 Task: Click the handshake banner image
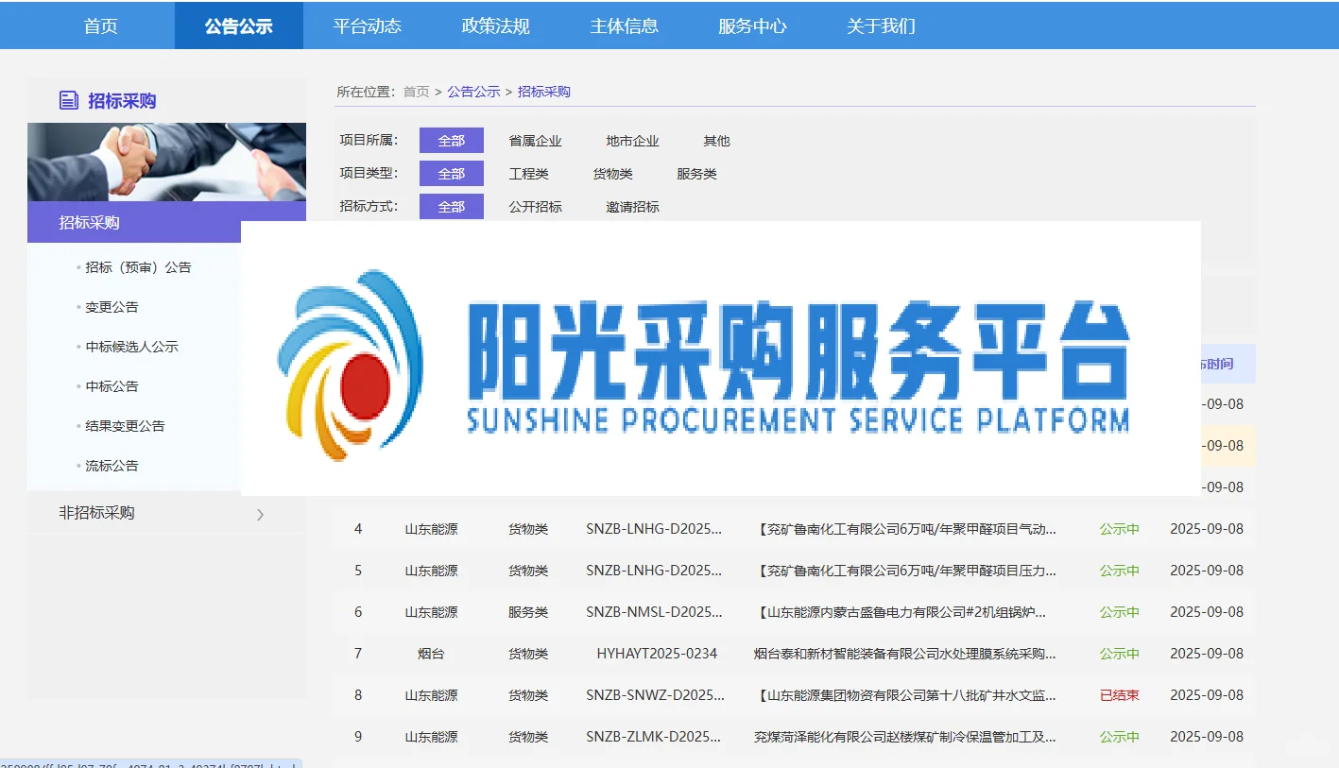(x=166, y=161)
